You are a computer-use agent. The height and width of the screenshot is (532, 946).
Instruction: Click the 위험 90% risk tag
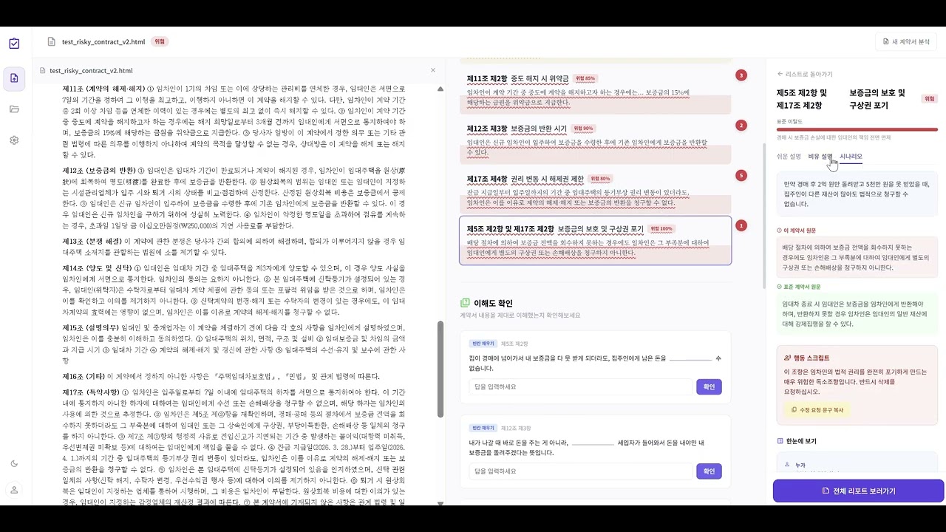[x=583, y=129]
